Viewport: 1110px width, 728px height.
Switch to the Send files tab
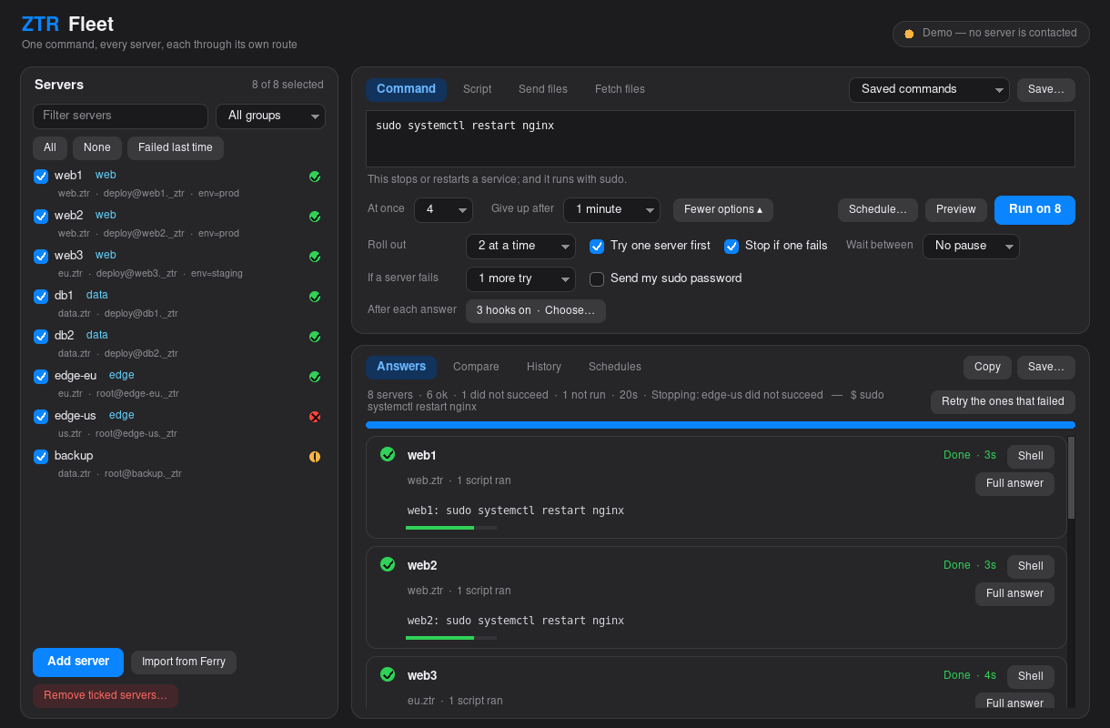pos(543,89)
